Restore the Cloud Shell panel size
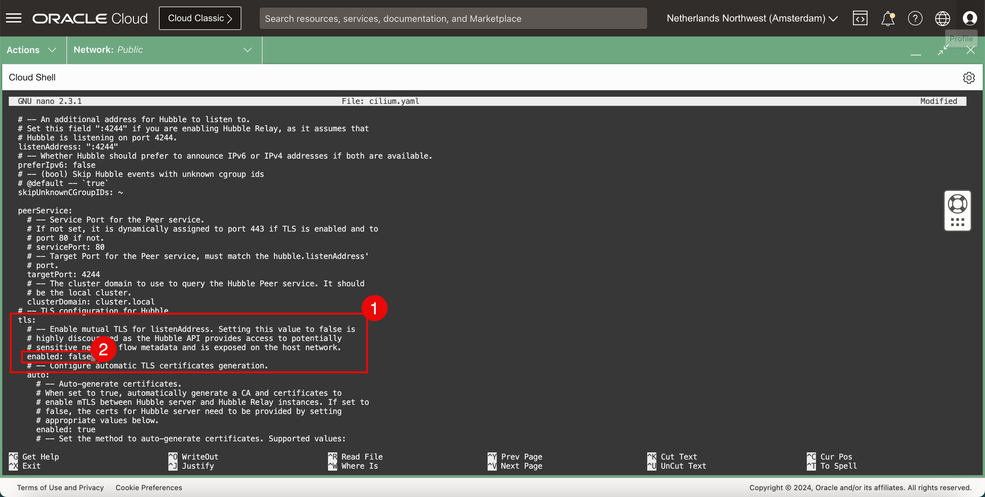This screenshot has height=497, width=985. pyautogui.click(x=943, y=50)
